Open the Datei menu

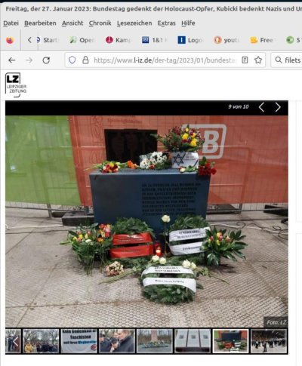11,23
